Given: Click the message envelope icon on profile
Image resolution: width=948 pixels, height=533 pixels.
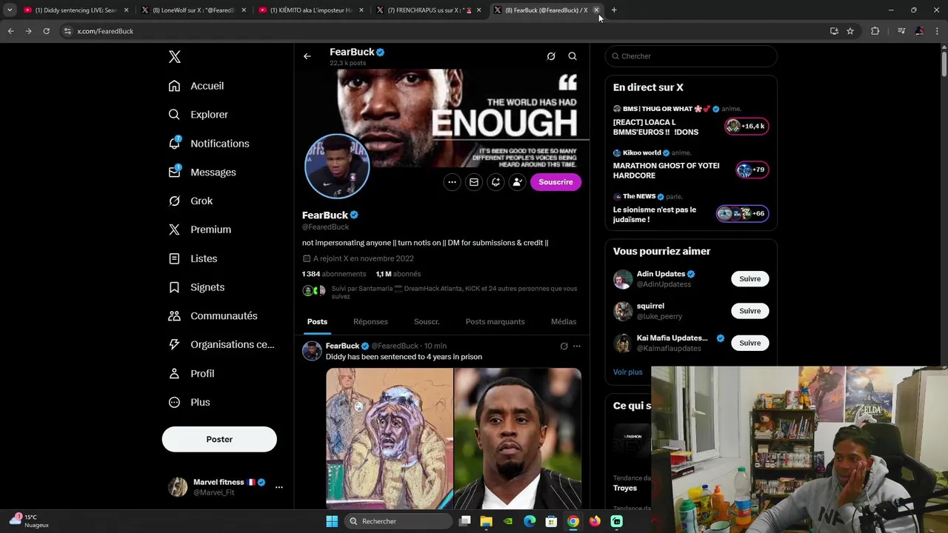Looking at the screenshot, I should coord(474,182).
